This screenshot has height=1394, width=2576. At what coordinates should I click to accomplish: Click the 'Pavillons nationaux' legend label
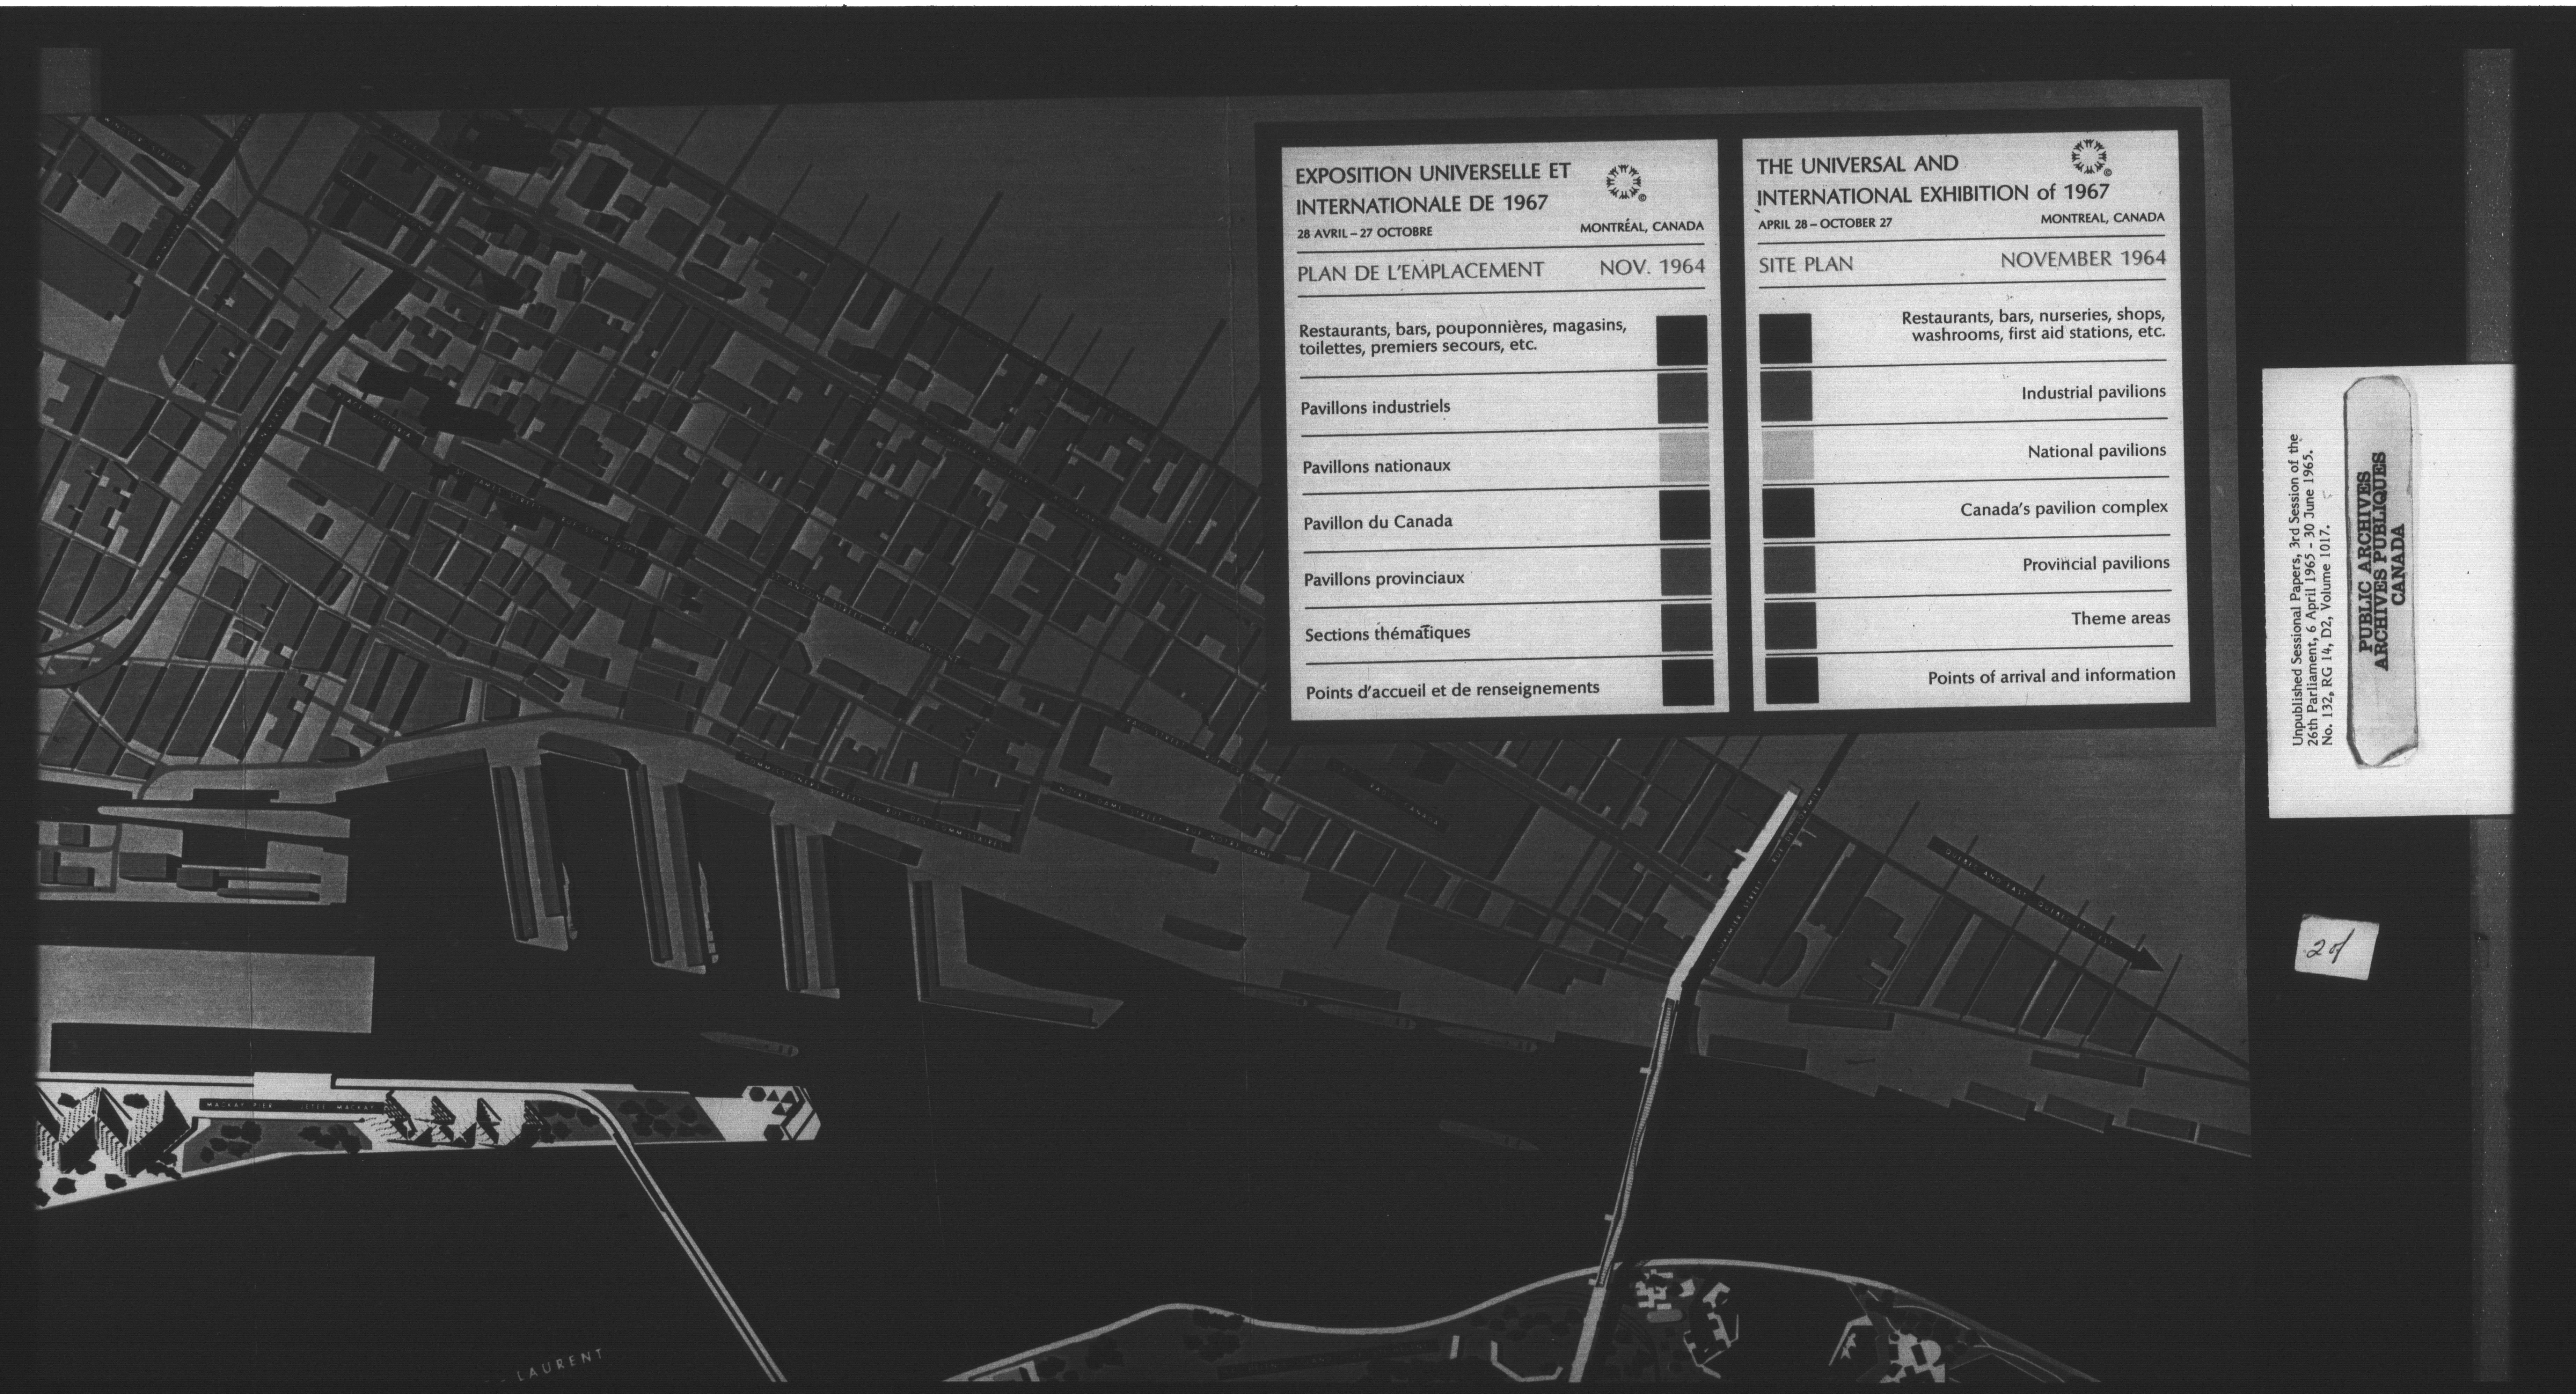pos(1376,466)
